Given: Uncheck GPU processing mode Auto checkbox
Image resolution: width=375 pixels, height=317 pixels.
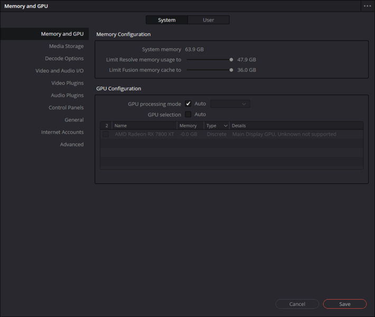Looking at the screenshot, I should (188, 104).
